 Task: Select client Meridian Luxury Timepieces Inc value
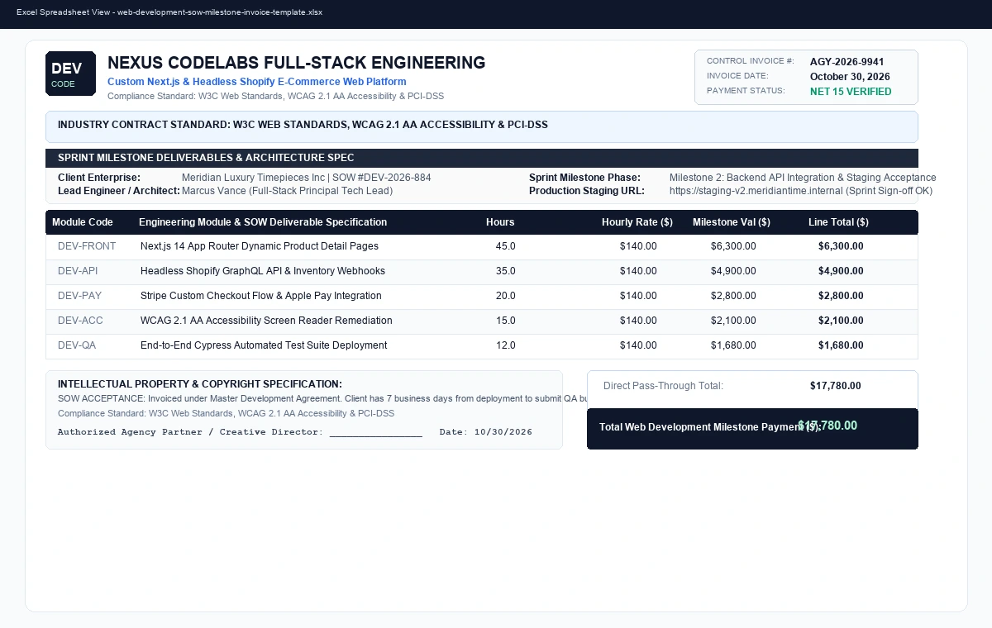click(x=306, y=178)
